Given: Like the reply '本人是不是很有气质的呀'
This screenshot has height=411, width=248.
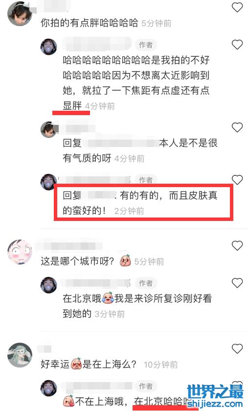Looking at the screenshot, I should 237,127.
